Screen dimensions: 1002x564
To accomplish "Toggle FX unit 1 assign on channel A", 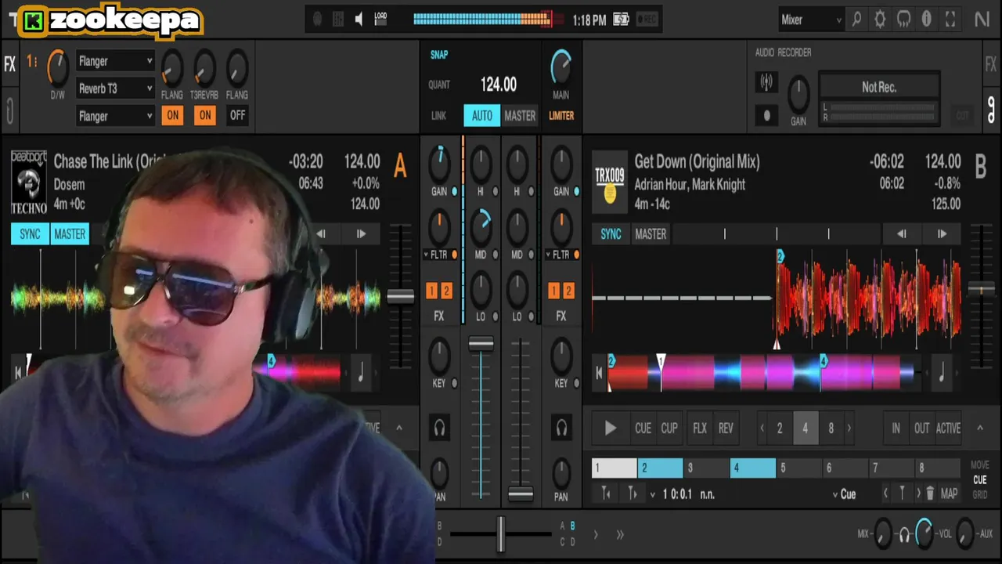I will (x=431, y=291).
